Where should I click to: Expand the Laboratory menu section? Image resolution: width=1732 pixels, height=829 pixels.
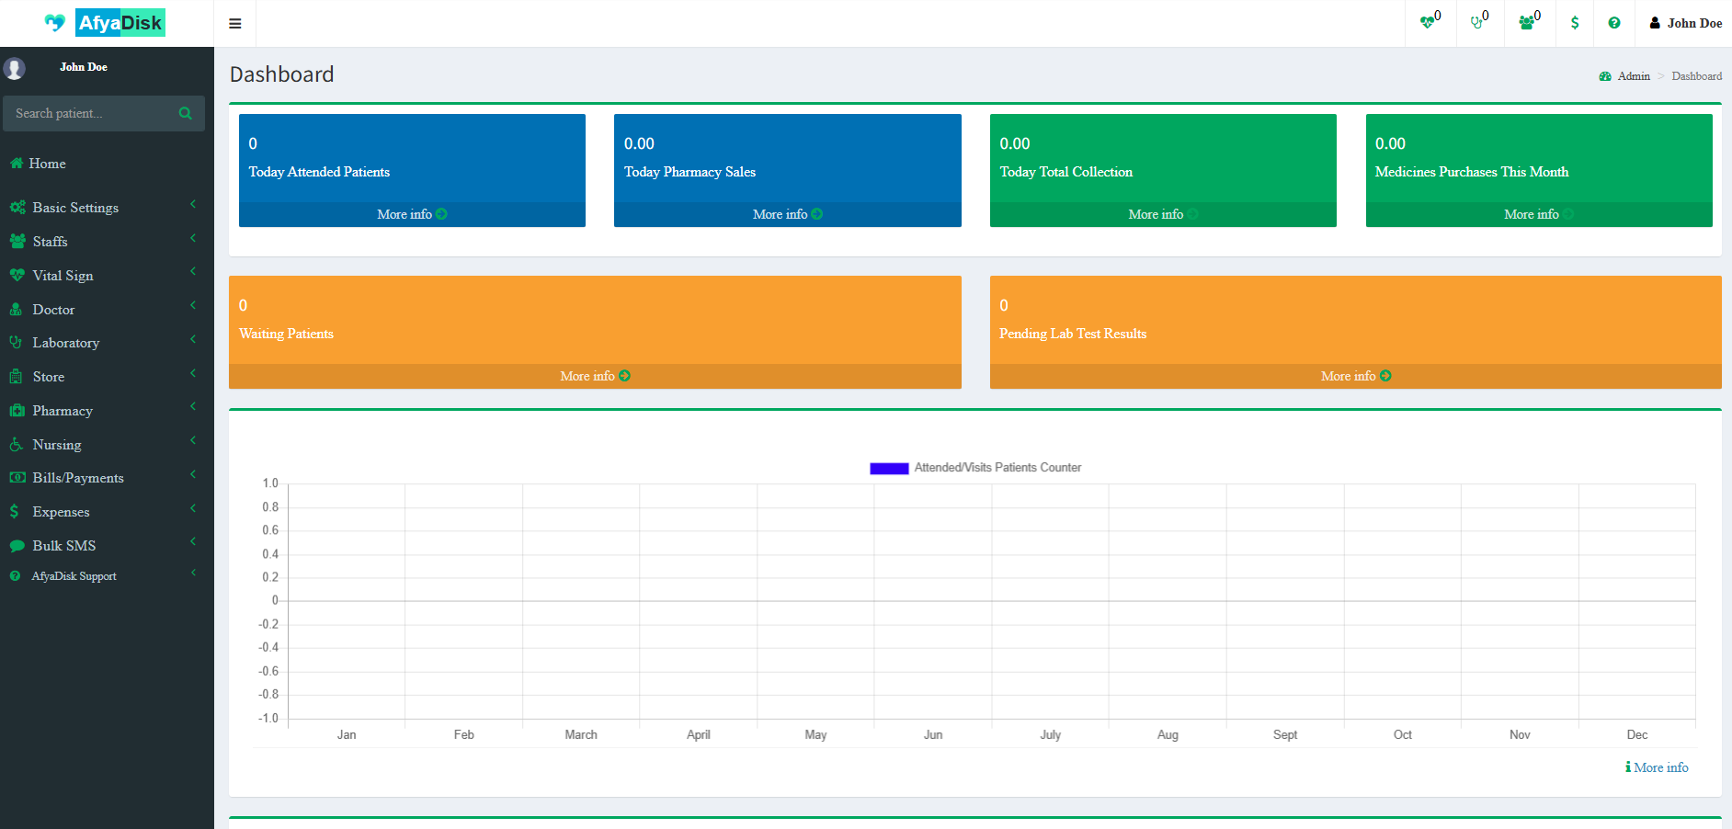(65, 342)
